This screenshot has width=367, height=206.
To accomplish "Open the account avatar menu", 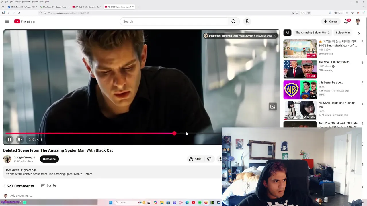I will [x=358, y=21].
